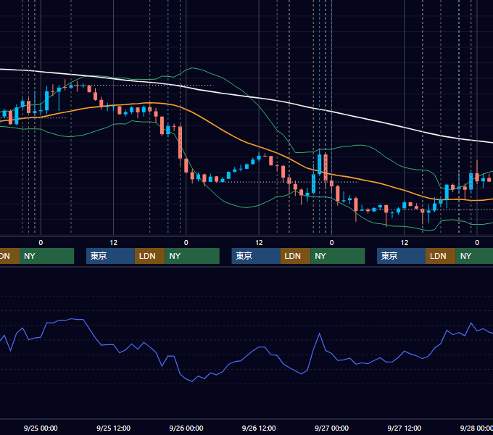This screenshot has width=493, height=435.
Task: Click the 9/27 00:00 date label
Action: [331, 428]
